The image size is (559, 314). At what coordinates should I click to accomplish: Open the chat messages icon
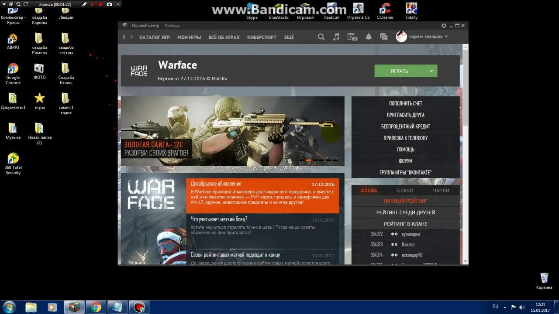click(x=384, y=37)
